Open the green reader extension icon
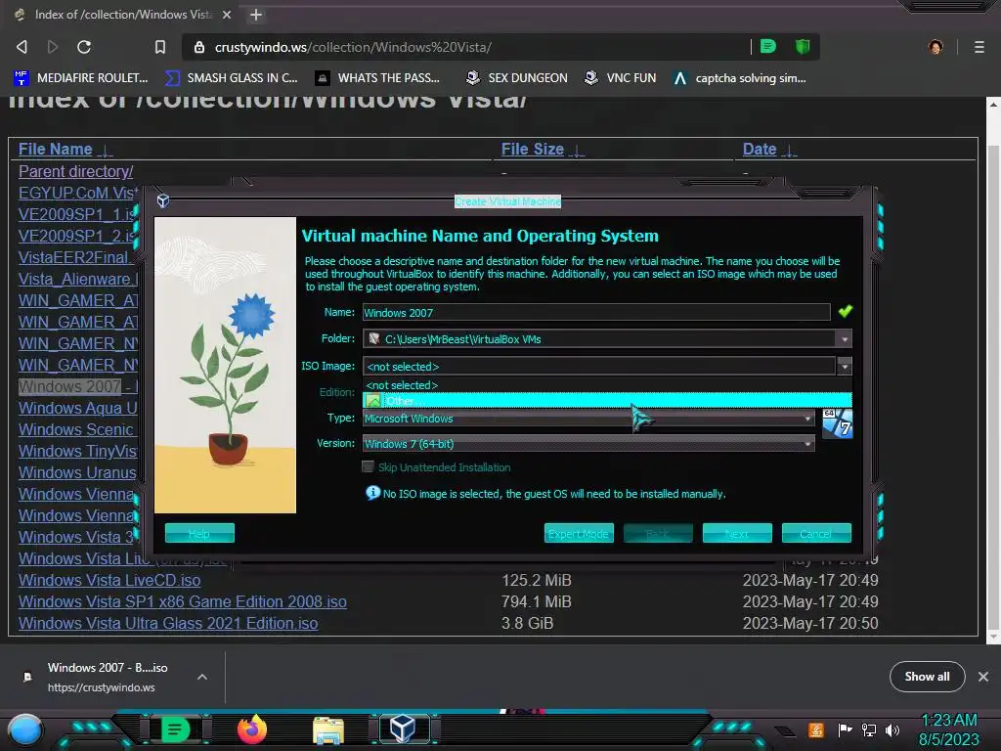This screenshot has width=1001, height=751. point(768,47)
